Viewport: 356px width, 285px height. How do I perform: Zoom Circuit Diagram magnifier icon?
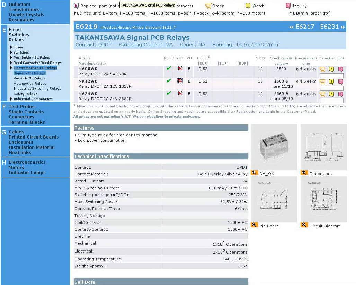[304, 225]
